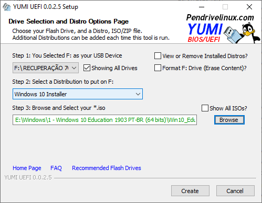262x203 pixels.
Task: Enable View or Remove Installed Distros checkbox
Action: pyautogui.click(x=158, y=56)
